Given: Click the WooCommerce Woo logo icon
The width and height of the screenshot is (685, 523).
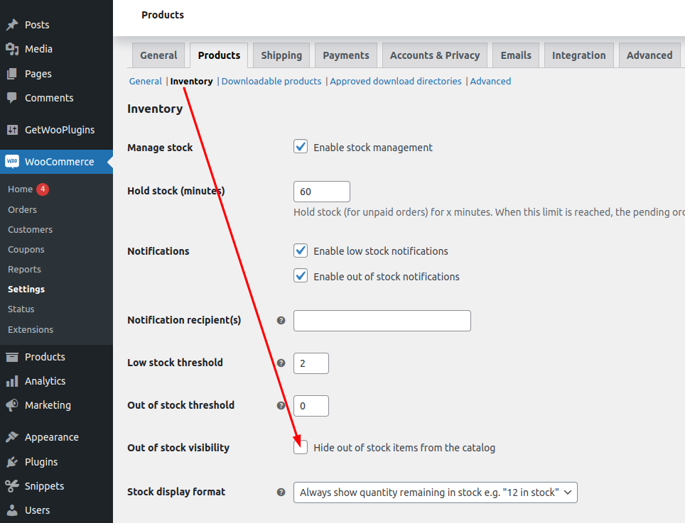Looking at the screenshot, I should coord(12,161).
